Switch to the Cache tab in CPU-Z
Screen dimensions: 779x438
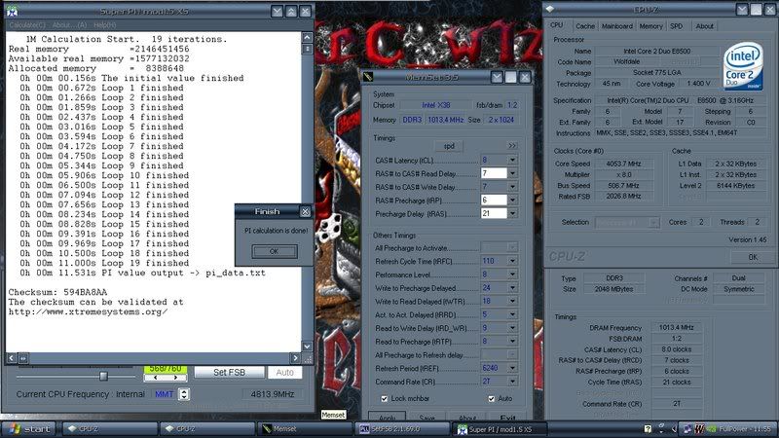(x=585, y=26)
